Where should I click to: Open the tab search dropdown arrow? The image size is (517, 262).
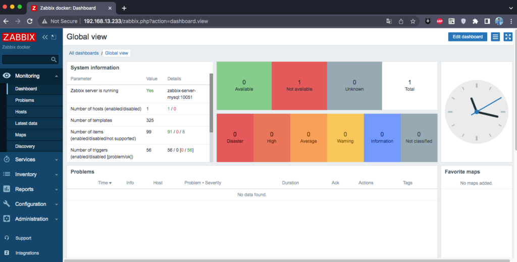(x=511, y=8)
